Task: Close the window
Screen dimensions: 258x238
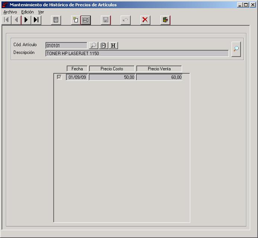Action: 252,5
